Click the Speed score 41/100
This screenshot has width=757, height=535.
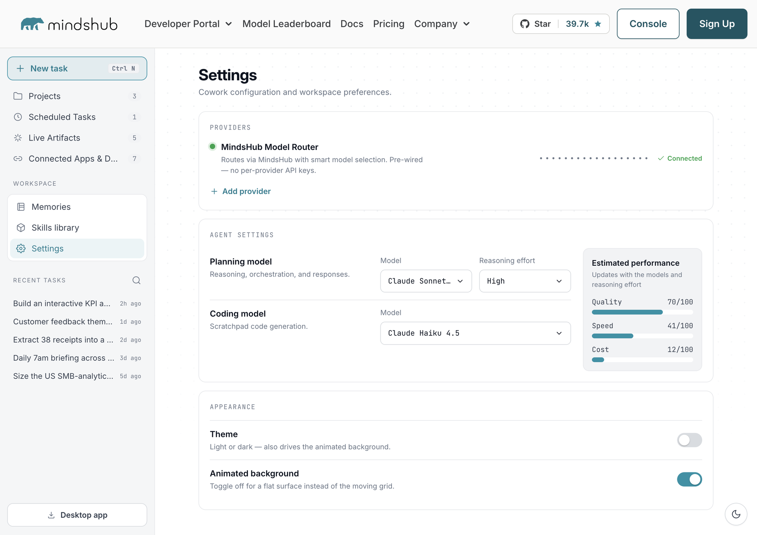click(x=680, y=326)
